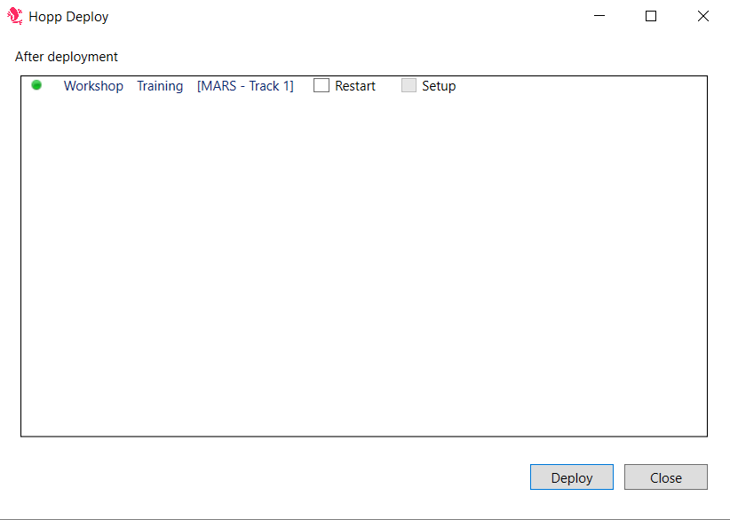Click the Workshop environment entry
Screen dimensions: 730x520
[x=93, y=85]
